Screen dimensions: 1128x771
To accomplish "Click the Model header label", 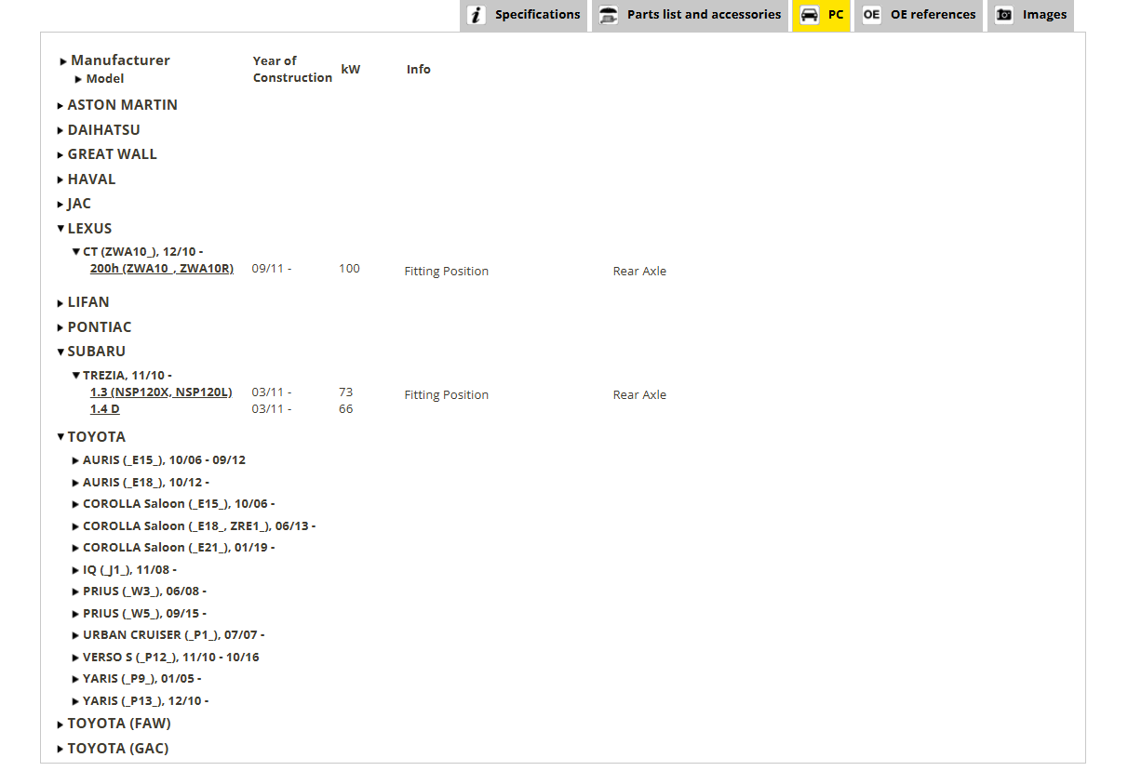I will pyautogui.click(x=105, y=79).
